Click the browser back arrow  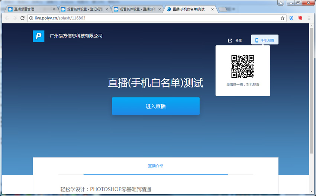point(7,18)
